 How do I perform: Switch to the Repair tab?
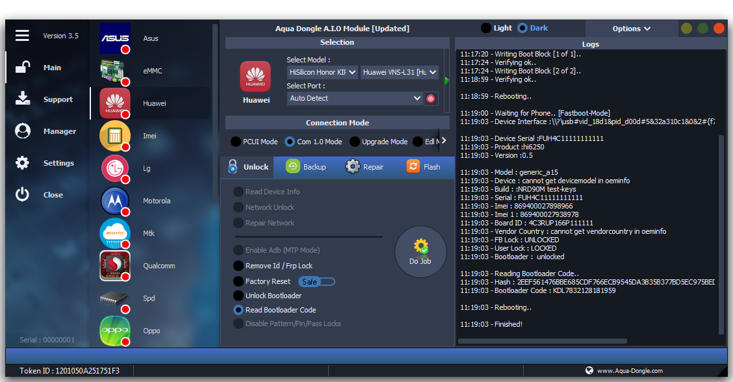click(x=364, y=167)
